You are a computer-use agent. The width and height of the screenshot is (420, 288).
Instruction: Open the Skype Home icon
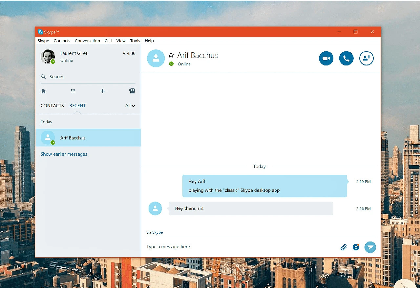(43, 91)
